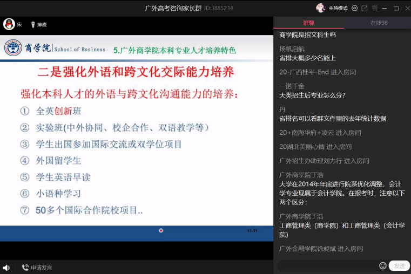411x274 pixels.
Task: Maximize the application window
Action: 396,8
